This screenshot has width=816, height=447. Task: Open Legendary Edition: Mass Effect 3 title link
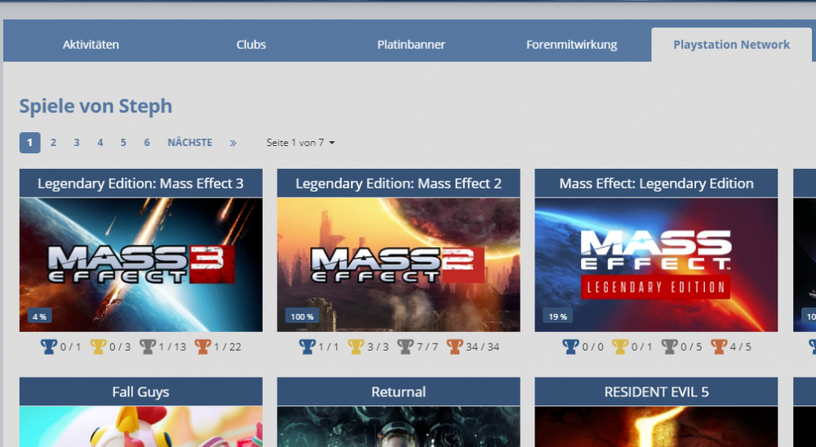[140, 184]
